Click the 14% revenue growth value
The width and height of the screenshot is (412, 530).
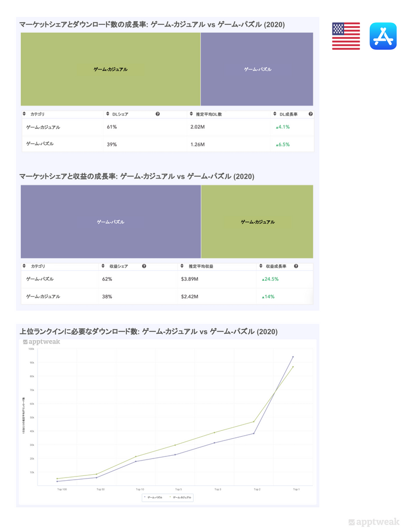268,296
